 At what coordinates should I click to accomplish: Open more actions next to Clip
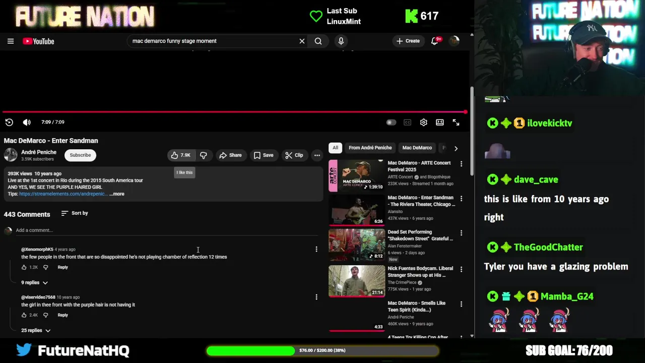click(317, 155)
